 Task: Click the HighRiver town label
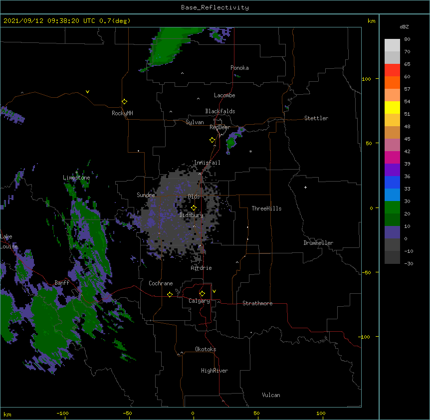pos(215,371)
